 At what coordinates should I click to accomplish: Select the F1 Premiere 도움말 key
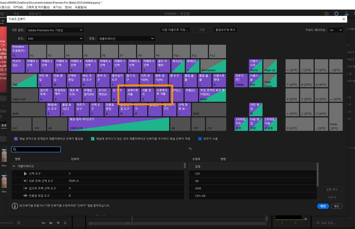click(x=20, y=51)
